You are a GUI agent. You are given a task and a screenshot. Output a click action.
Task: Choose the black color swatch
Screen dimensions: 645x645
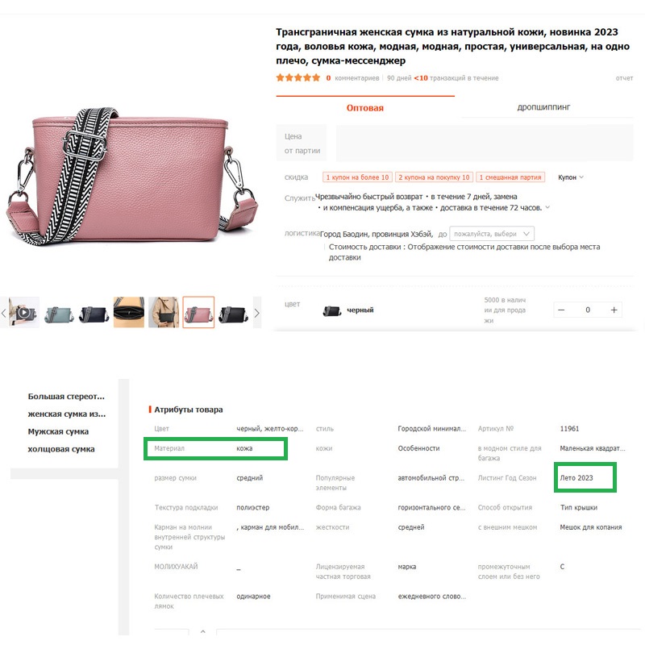coord(332,310)
